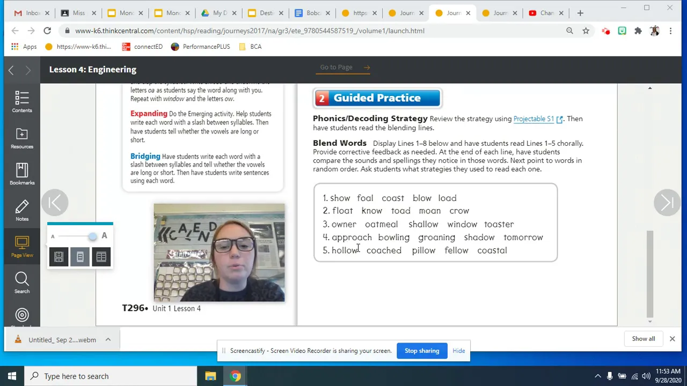Open the connectED bookmark
Image resolution: width=687 pixels, height=386 pixels.
click(x=142, y=47)
